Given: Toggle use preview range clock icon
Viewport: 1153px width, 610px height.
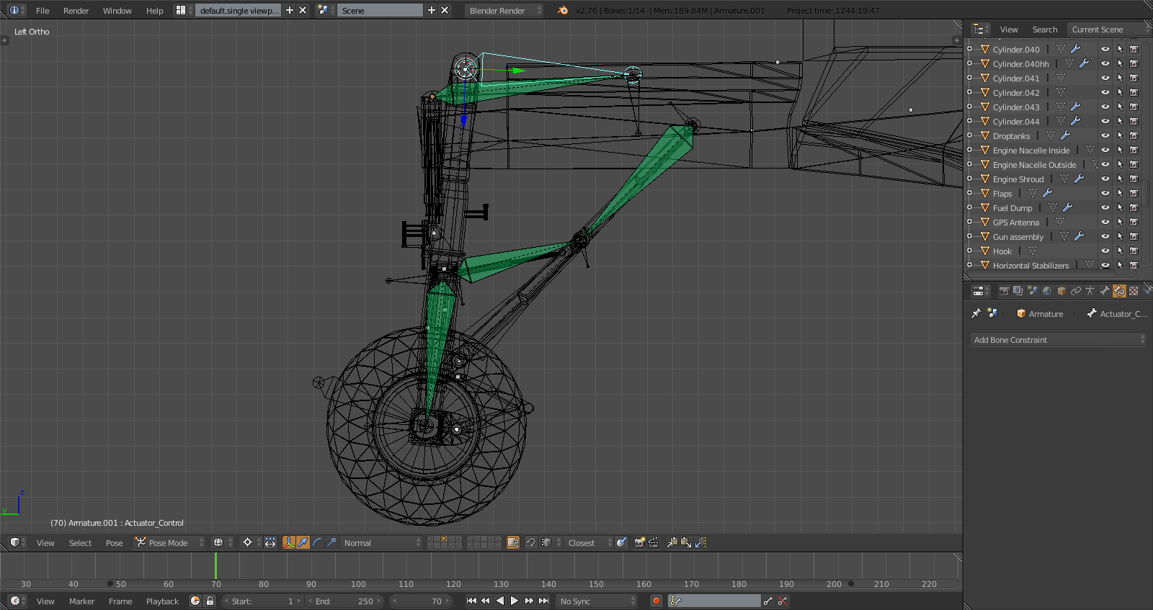Looking at the screenshot, I should pyautogui.click(x=195, y=601).
